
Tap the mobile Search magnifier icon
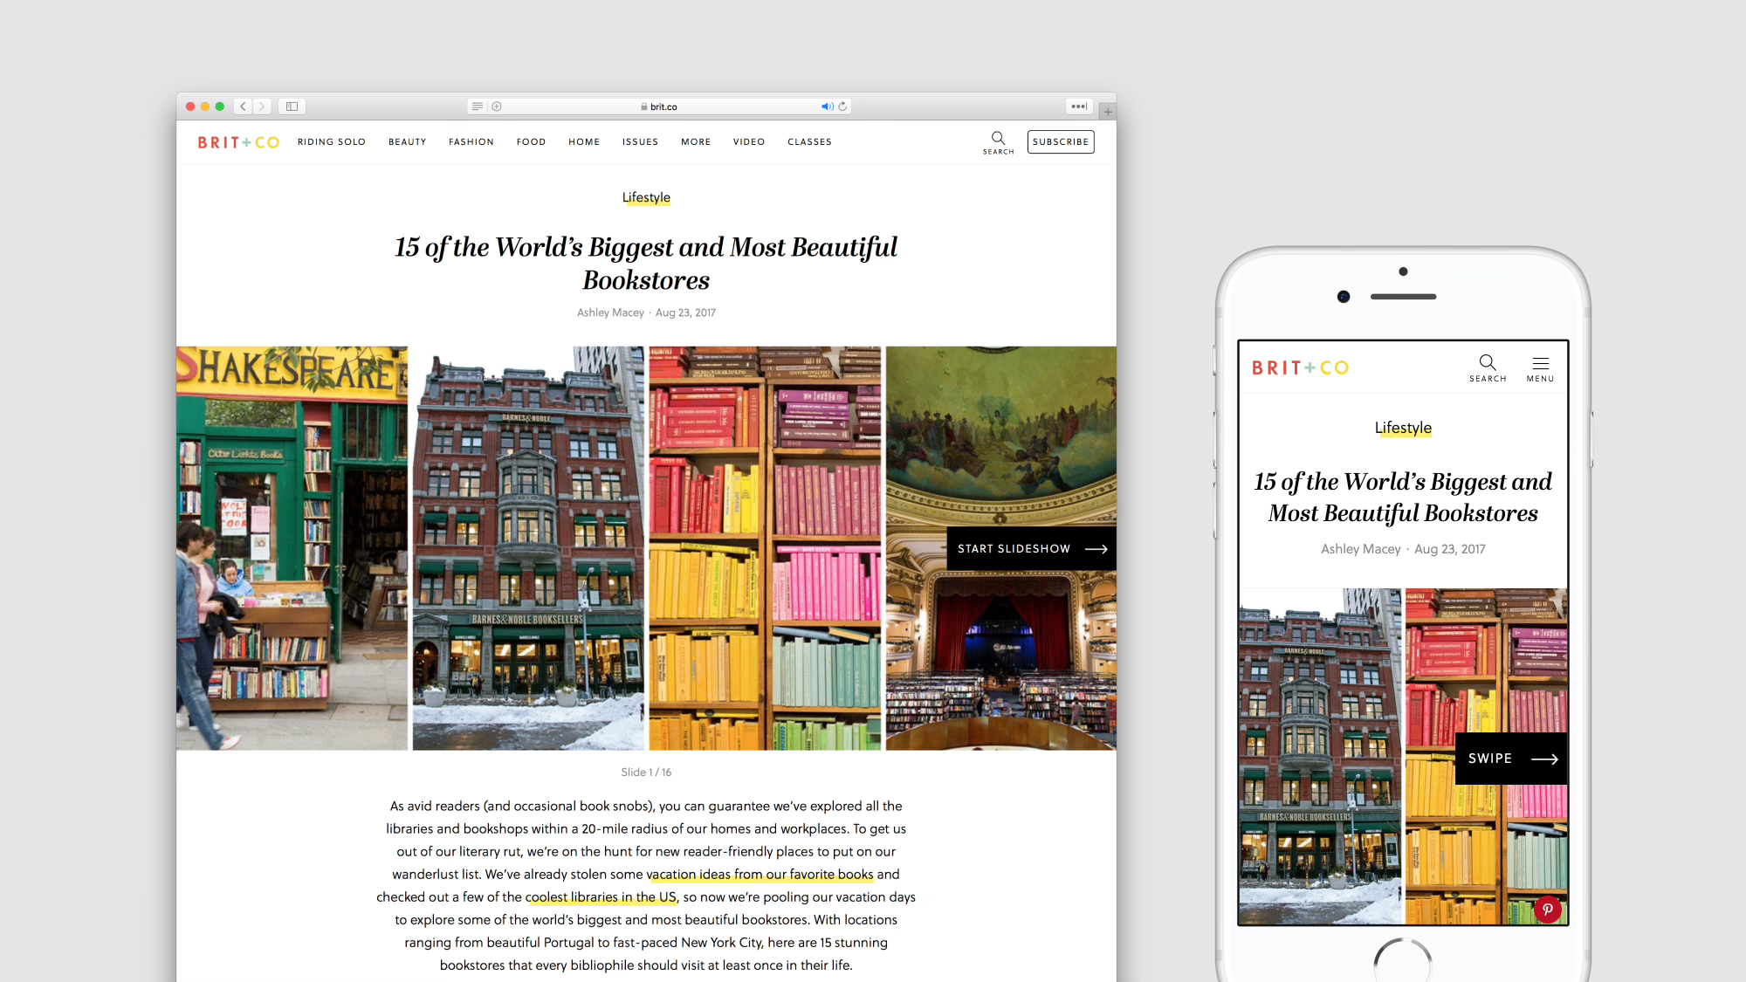point(1488,362)
